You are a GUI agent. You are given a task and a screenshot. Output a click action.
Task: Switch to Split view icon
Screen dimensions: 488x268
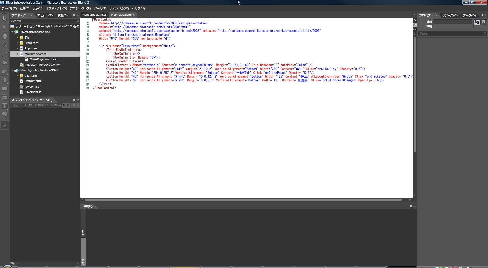click(x=415, y=29)
